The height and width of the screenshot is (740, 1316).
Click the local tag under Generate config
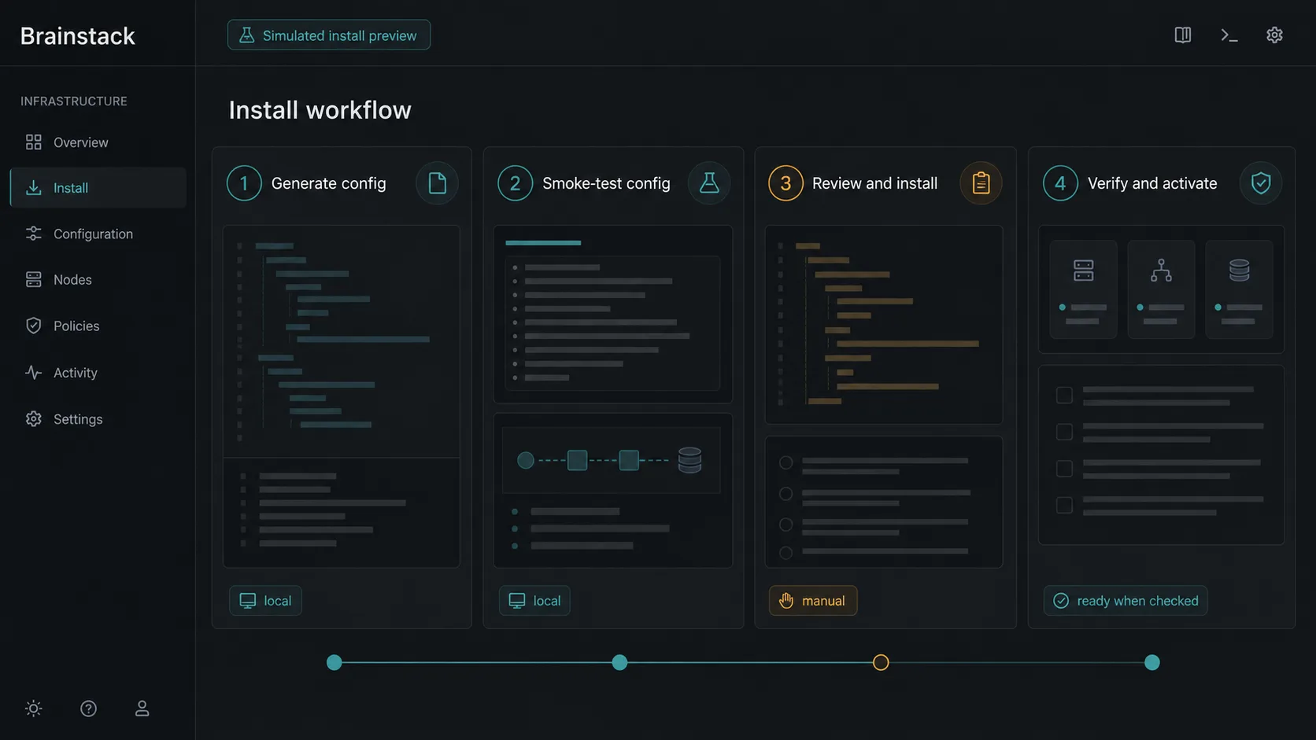[x=265, y=600]
